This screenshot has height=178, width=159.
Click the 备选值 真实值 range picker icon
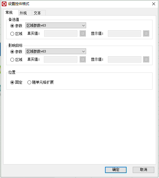[x=83, y=34]
